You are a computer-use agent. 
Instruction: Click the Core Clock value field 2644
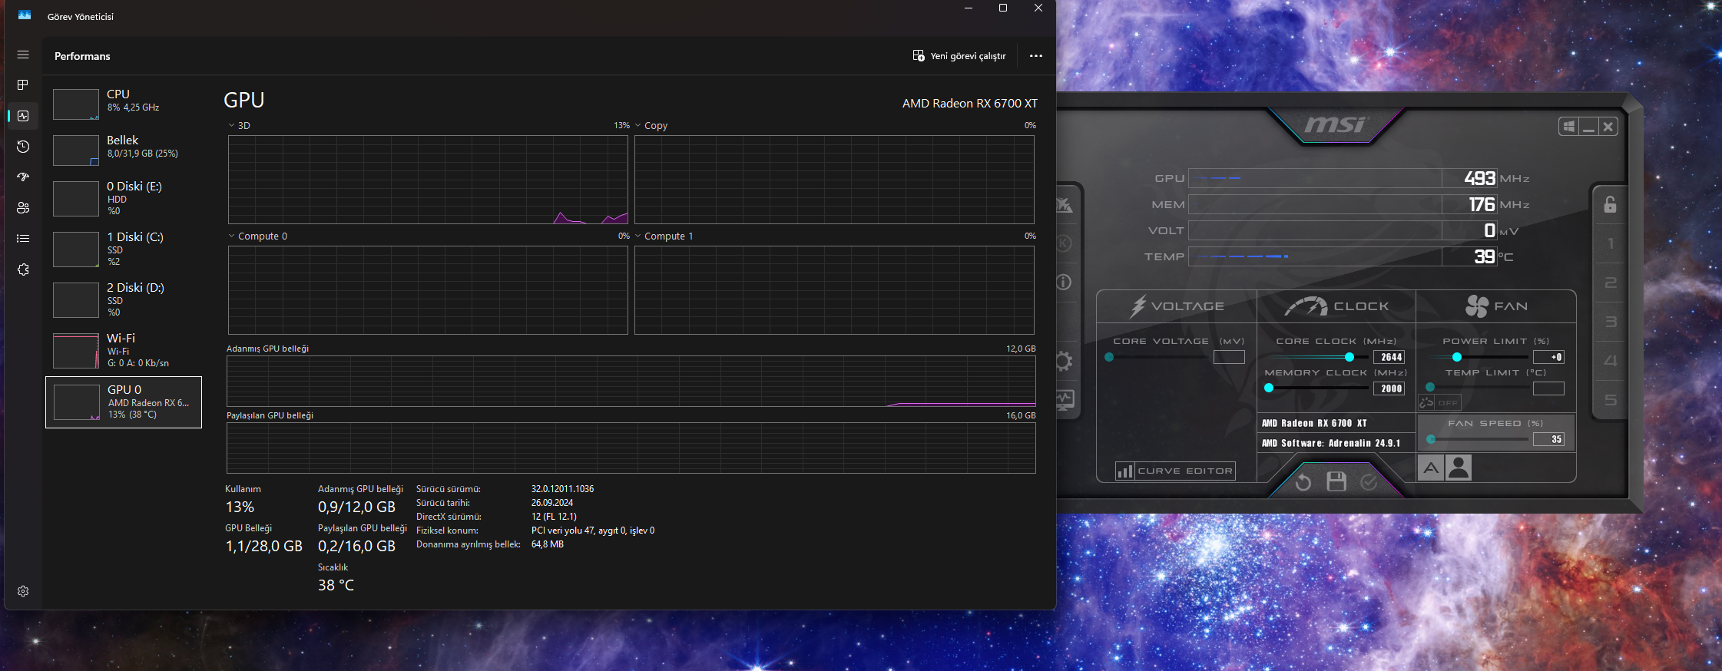pos(1389,357)
